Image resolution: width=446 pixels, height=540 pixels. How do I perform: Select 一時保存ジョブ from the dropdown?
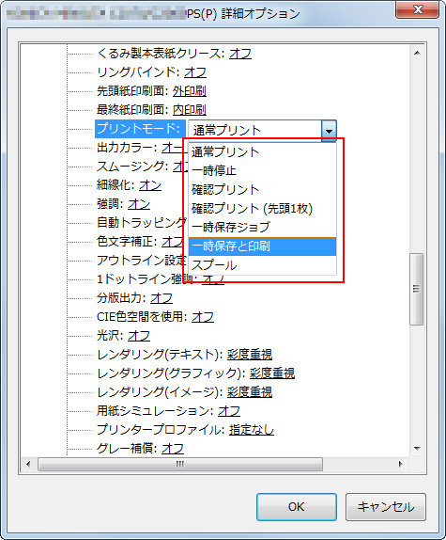[262, 227]
